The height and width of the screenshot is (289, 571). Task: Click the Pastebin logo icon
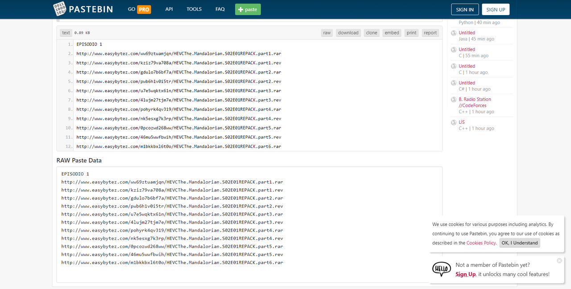(x=60, y=9)
